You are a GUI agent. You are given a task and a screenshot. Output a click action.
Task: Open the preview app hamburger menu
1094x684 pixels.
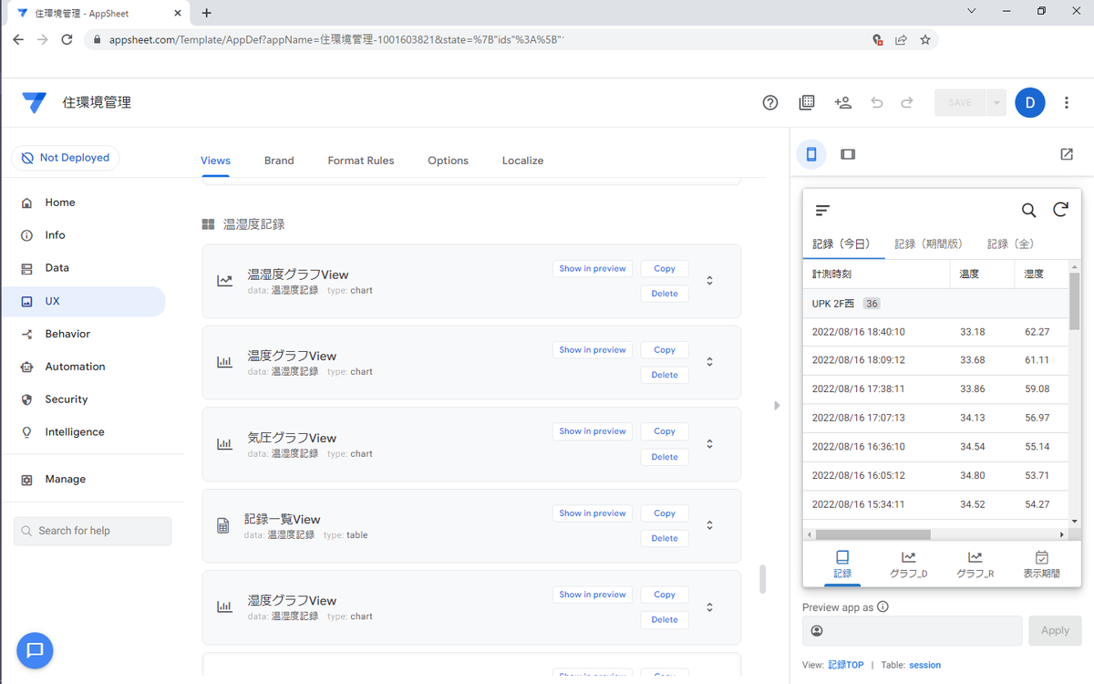tap(822, 211)
